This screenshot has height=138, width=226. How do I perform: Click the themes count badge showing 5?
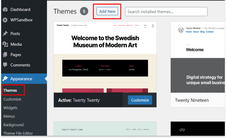pos(84,11)
